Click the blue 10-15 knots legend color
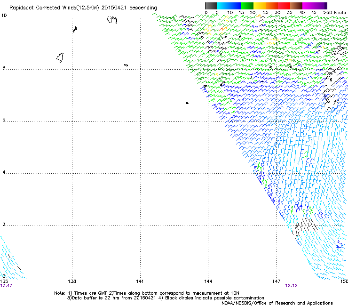The width and height of the screenshot is (348, 306). coord(235,6)
